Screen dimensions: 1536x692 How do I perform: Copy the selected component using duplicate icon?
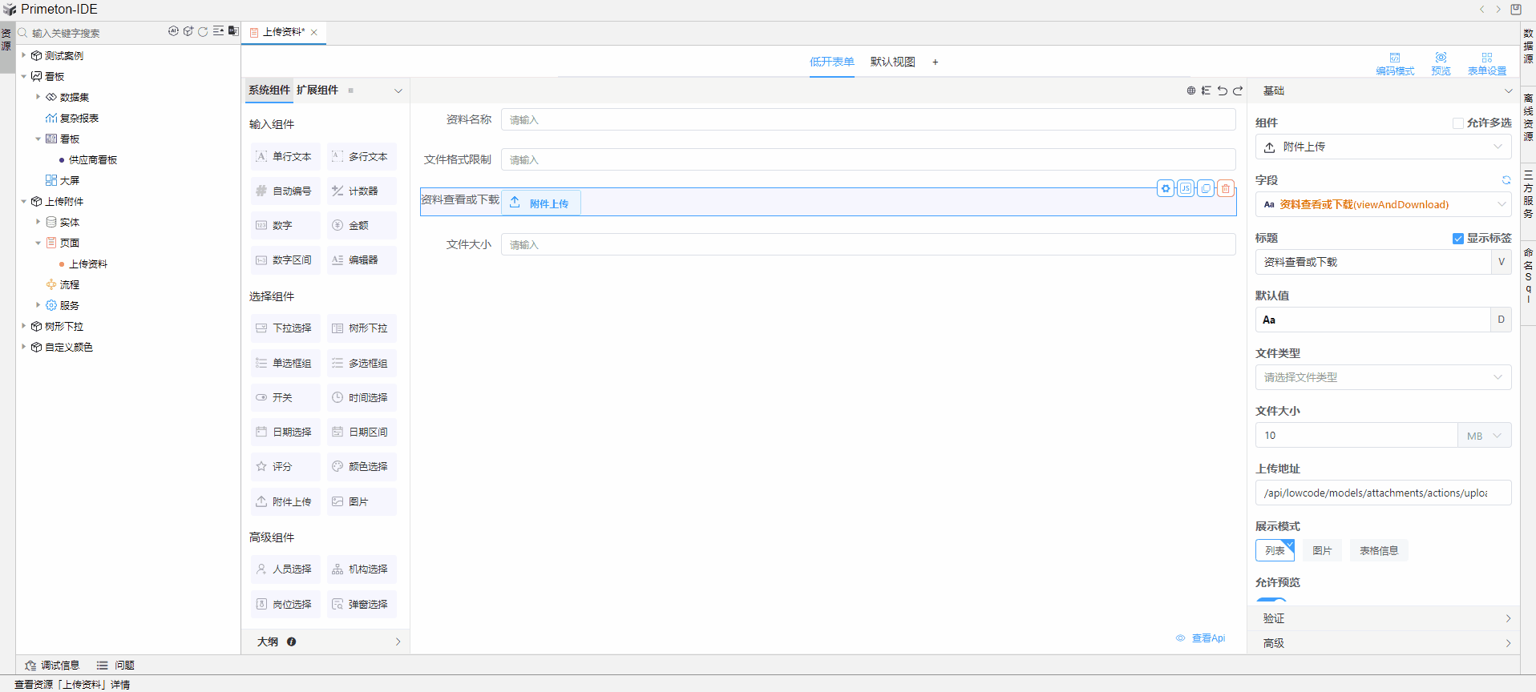coord(1206,189)
